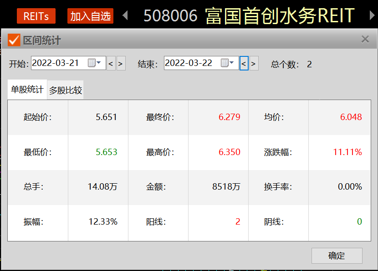Click the 涨跌幅 value 11.11%
The width and height of the screenshot is (378, 271).
click(347, 152)
